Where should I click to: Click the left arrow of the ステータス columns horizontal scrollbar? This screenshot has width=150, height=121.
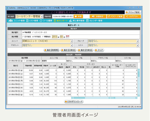[72, 98]
